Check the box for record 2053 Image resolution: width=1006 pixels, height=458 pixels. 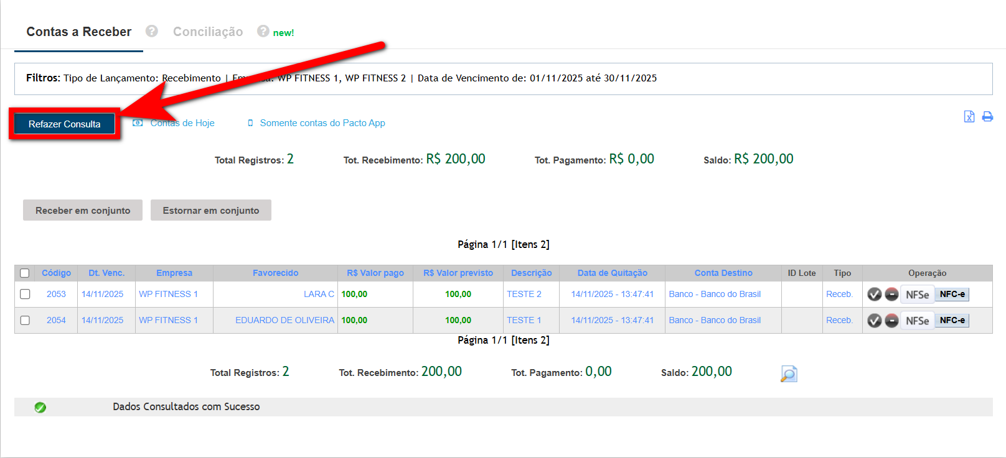coord(25,294)
